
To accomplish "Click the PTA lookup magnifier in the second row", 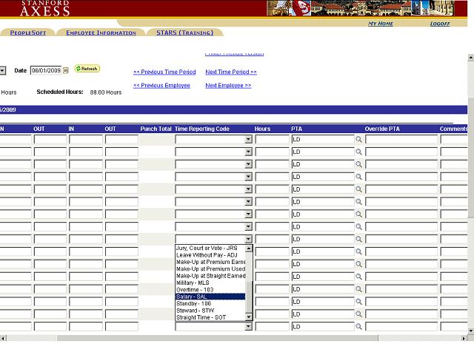I will tap(358, 152).
